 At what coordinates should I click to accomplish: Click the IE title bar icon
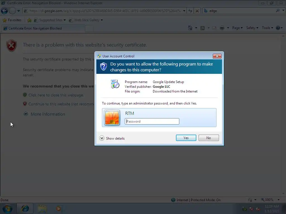(3, 3)
